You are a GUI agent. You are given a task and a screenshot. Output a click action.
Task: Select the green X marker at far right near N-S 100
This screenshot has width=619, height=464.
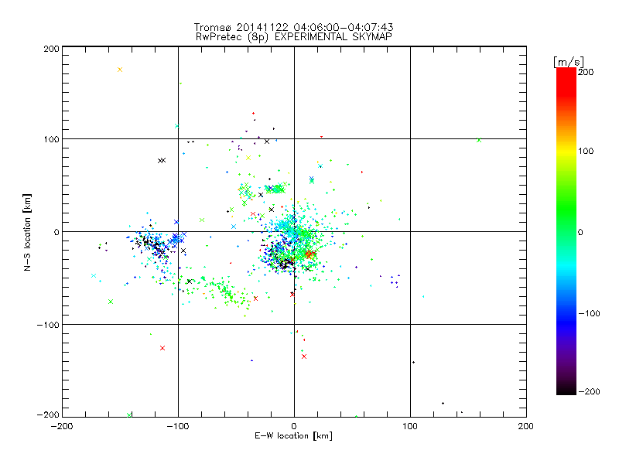pos(479,140)
